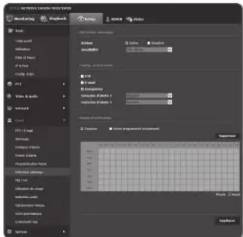
Task: Click the Basic section icon
Action: click(x=9, y=30)
